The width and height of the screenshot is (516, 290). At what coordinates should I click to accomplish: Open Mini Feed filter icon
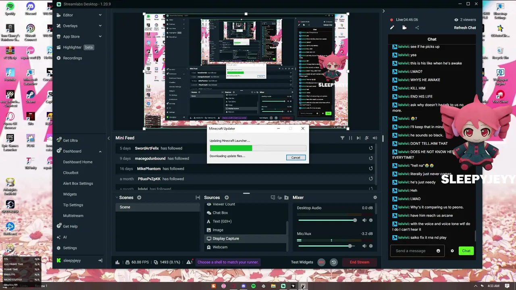(x=342, y=138)
